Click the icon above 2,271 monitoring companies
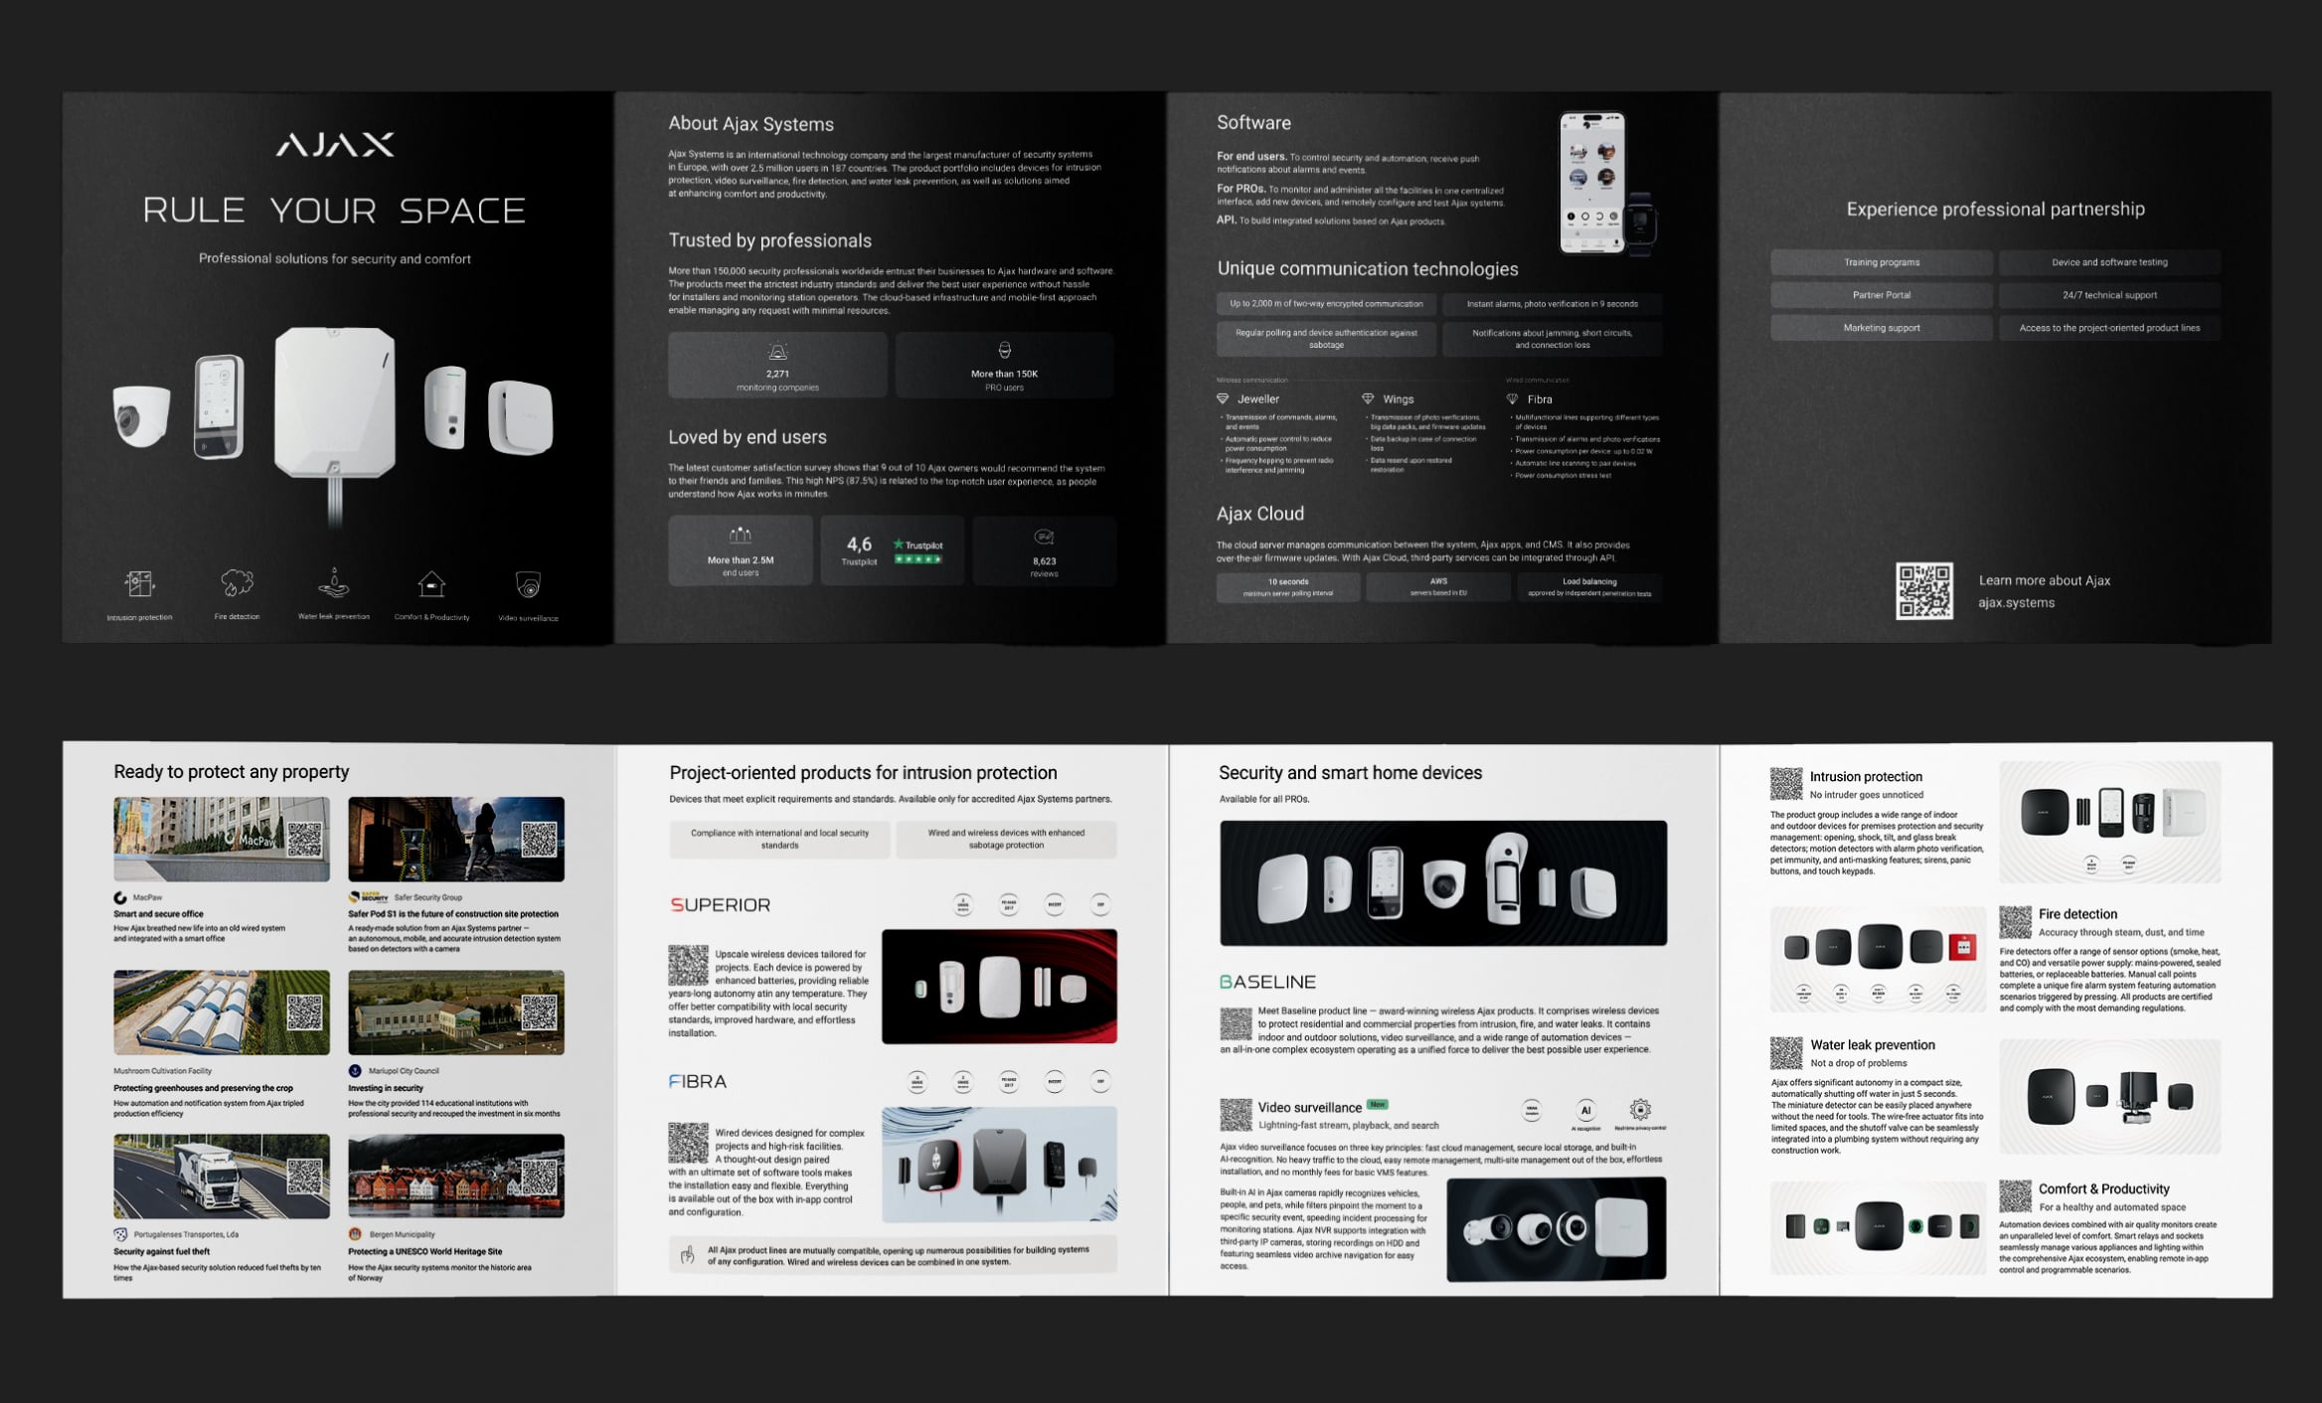This screenshot has width=2322, height=1403. [x=777, y=352]
